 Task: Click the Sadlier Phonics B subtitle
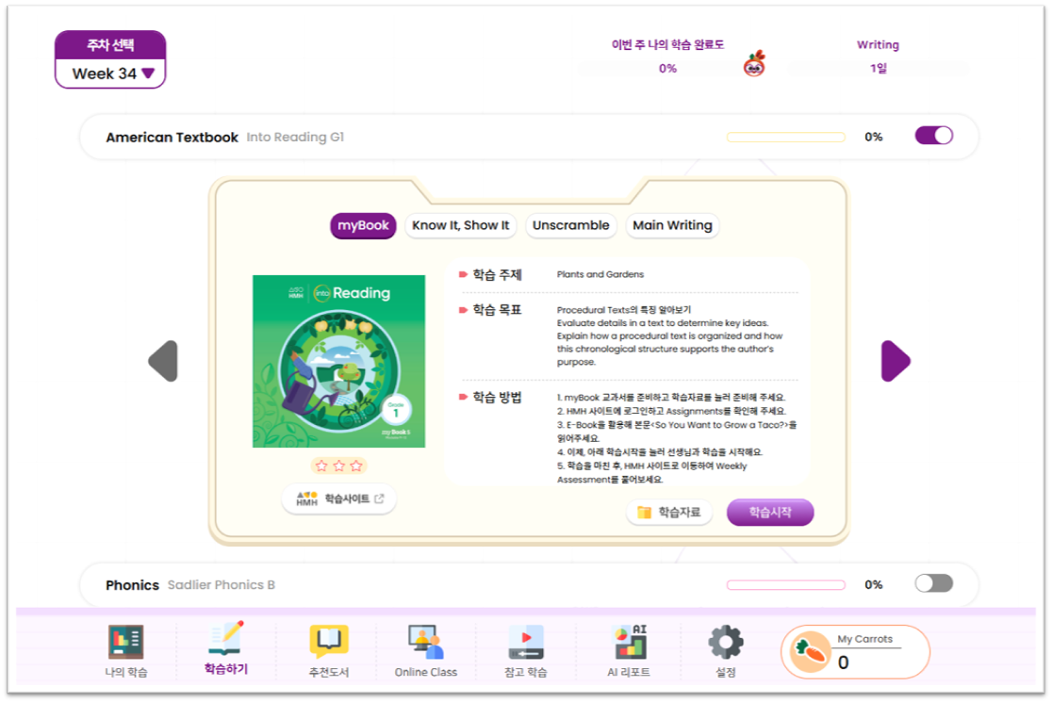pos(222,585)
